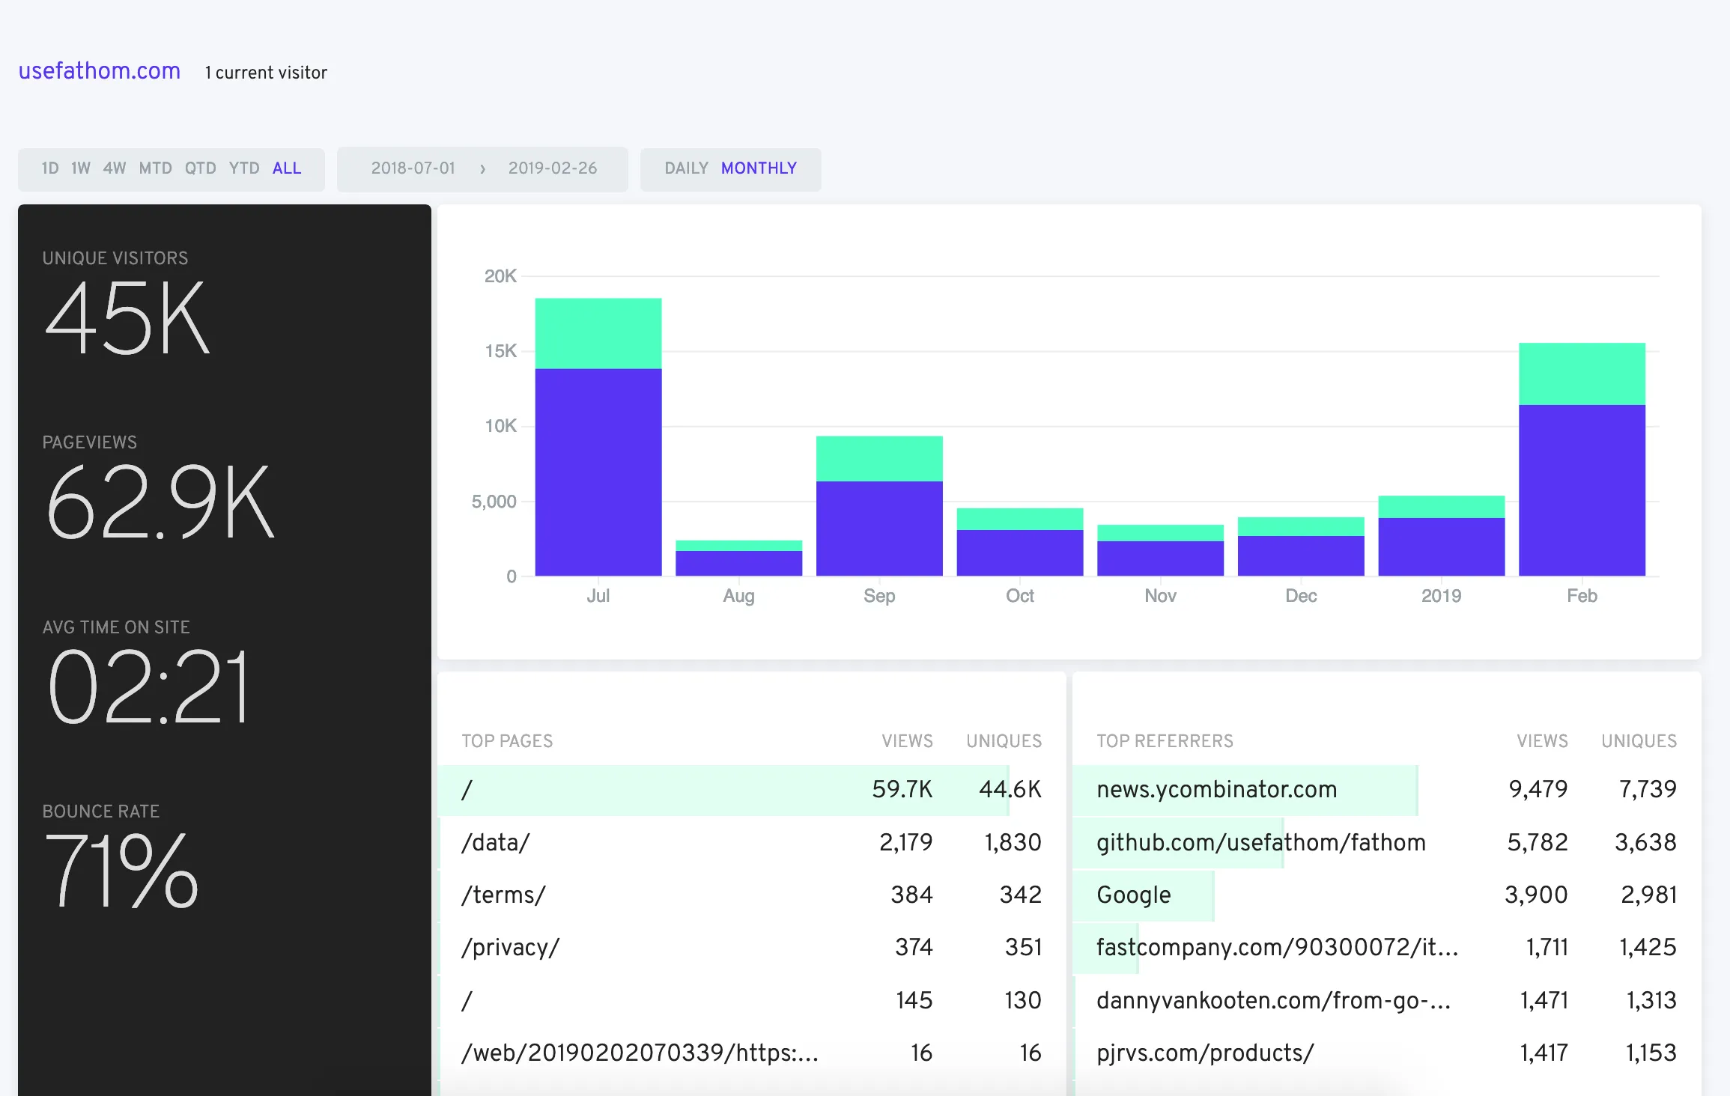Open the usefathom.com site link
Image resolution: width=1730 pixels, height=1096 pixels.
click(x=99, y=71)
